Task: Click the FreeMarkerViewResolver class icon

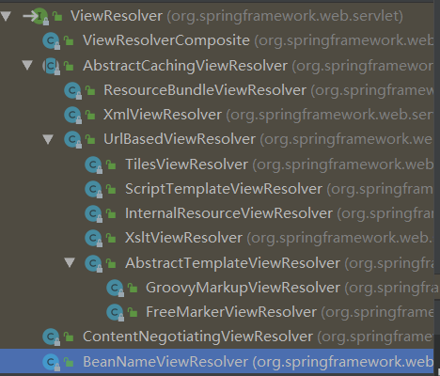Action: (115, 312)
